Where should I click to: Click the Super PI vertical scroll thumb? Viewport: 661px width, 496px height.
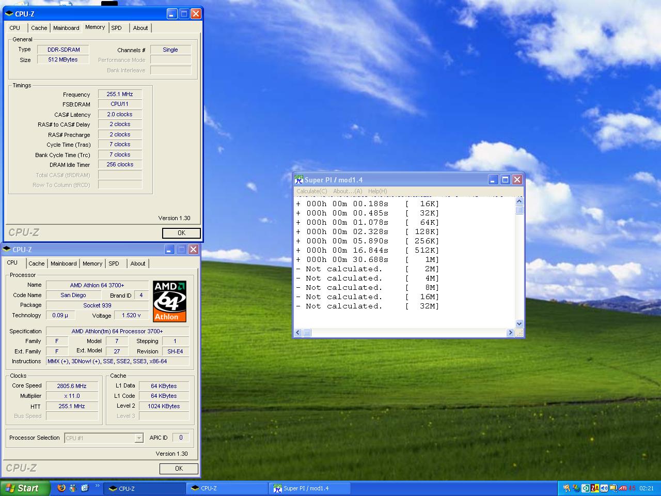tap(520, 209)
